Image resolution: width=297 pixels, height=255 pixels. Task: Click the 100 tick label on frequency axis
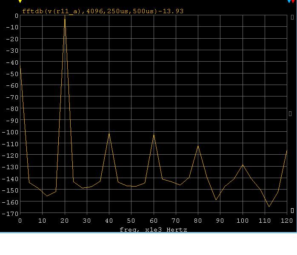click(243, 221)
